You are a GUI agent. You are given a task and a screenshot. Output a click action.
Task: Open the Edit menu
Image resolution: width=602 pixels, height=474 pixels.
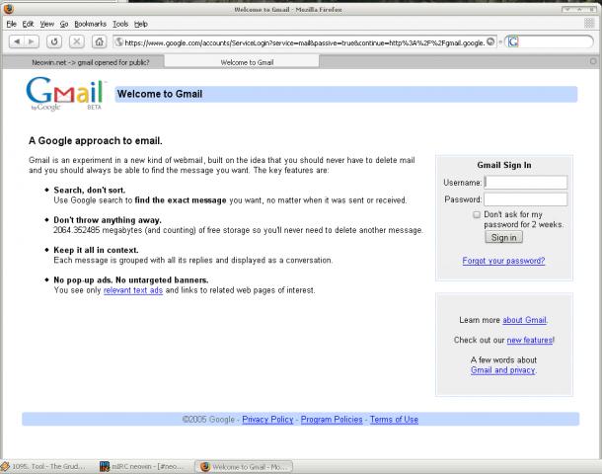[28, 25]
